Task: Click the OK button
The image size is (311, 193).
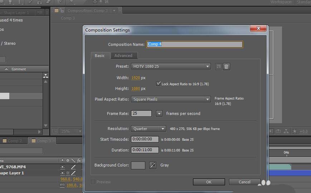Action: (209, 182)
